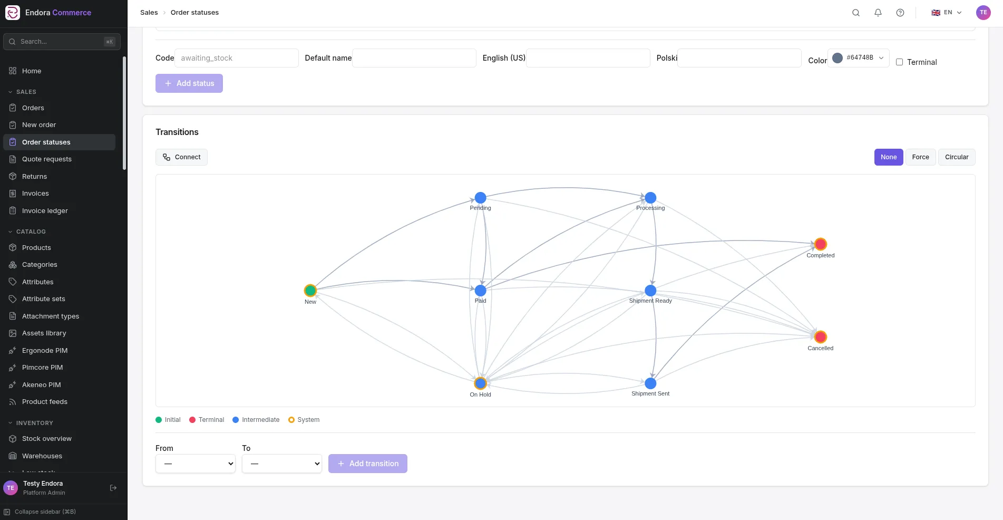Switch graph layout to Circular
Screen dimensions: 1003x520
[957, 157]
